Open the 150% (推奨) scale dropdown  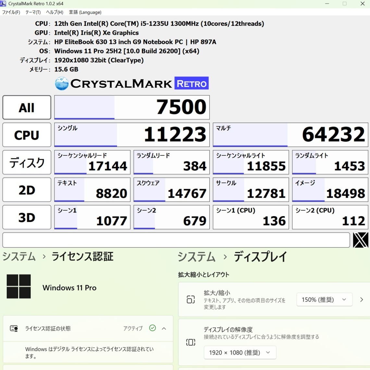click(324, 300)
